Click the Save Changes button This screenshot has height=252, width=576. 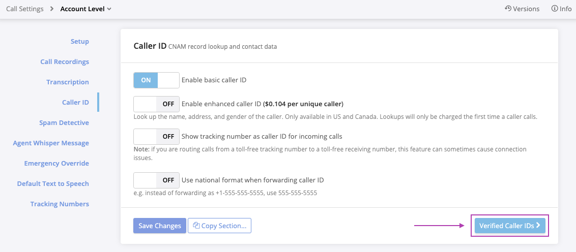click(160, 226)
